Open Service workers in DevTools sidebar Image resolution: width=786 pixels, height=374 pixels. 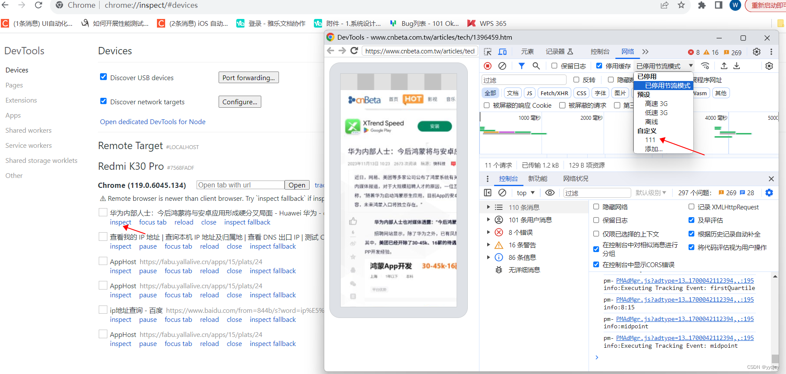tap(28, 146)
